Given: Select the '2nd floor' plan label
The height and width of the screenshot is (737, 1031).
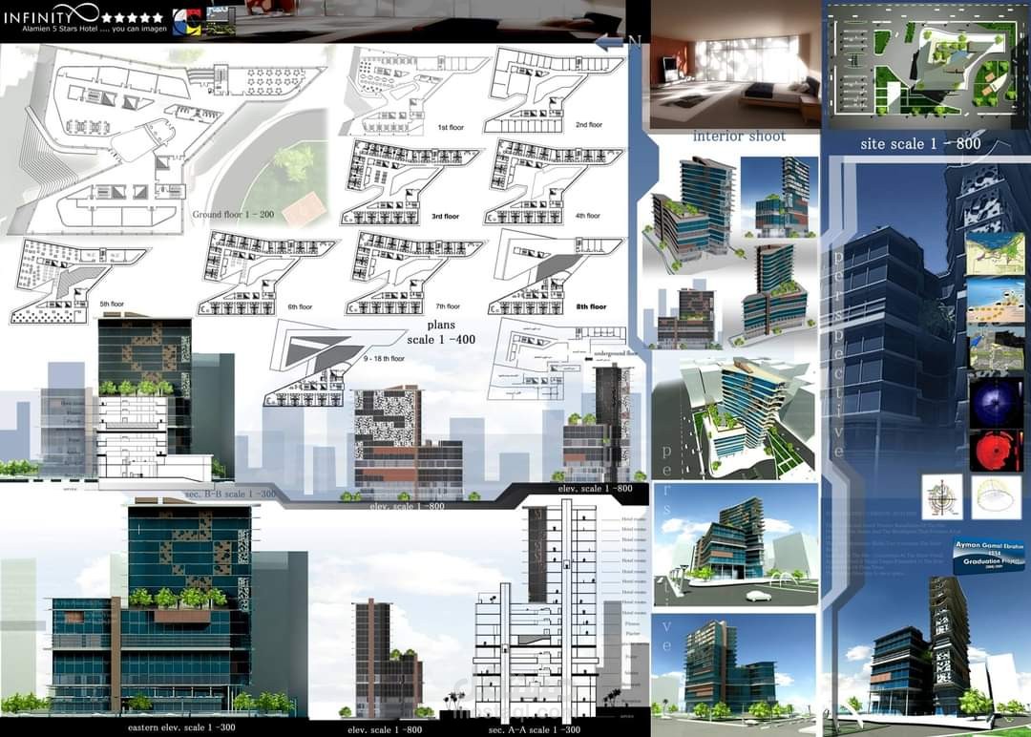Looking at the screenshot, I should pos(588,124).
